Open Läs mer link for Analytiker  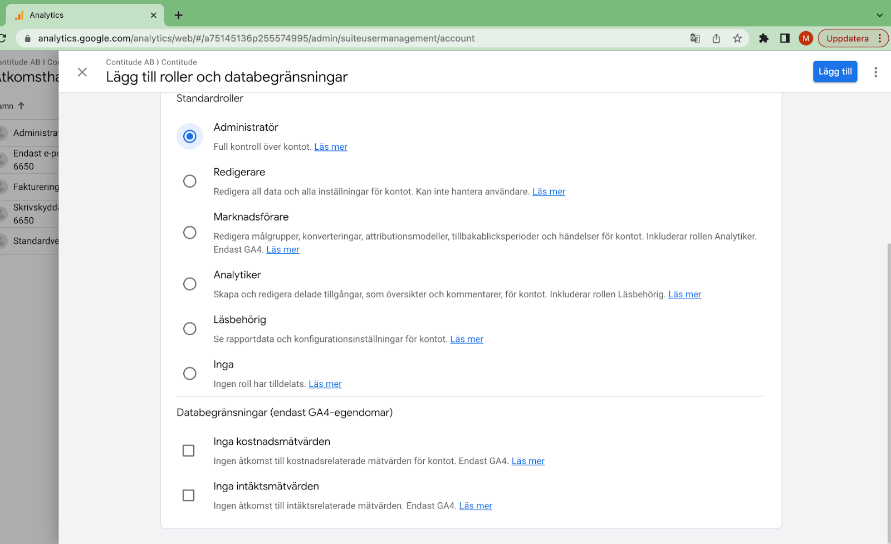point(684,295)
